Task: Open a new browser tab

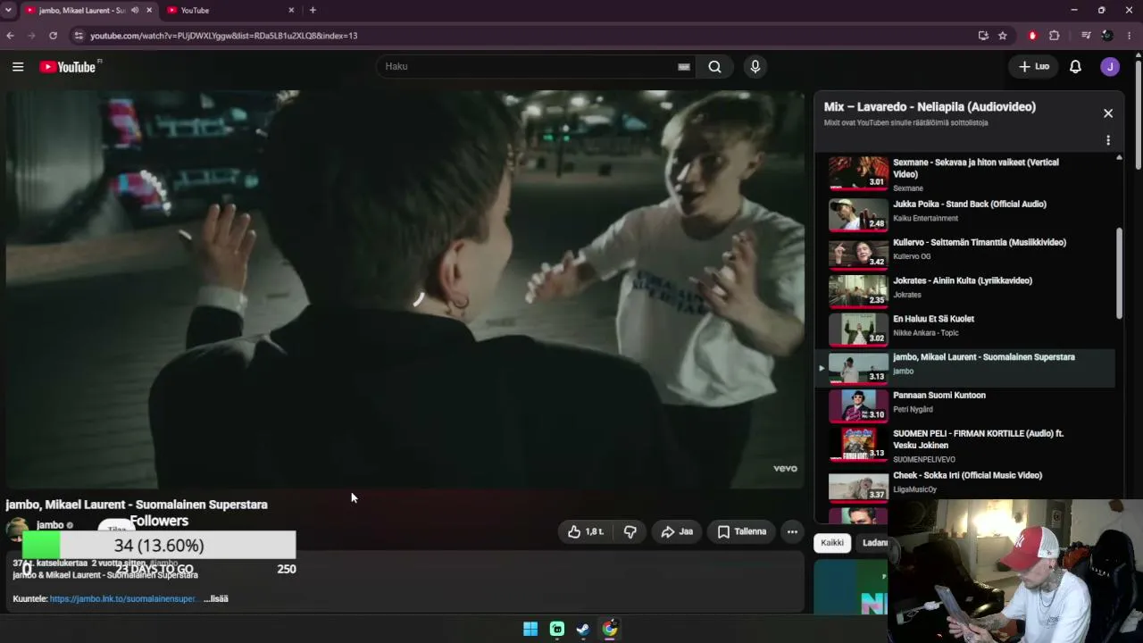Action: (x=313, y=10)
